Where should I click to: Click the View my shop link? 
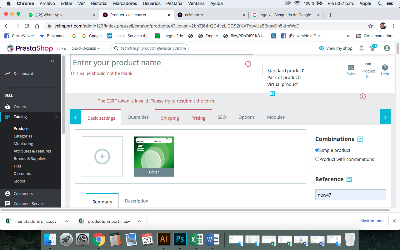[x=336, y=48]
